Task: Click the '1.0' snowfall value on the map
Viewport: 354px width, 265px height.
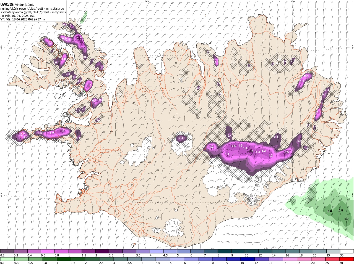Action: tap(64, 59)
